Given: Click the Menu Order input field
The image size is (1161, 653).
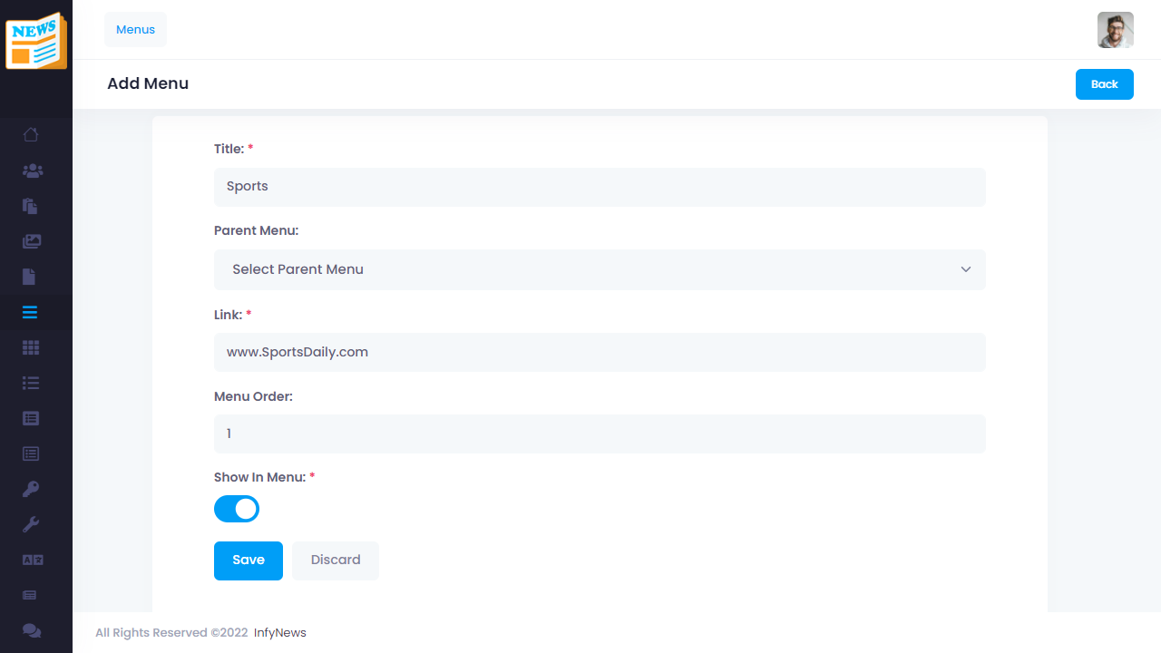Looking at the screenshot, I should coord(600,434).
